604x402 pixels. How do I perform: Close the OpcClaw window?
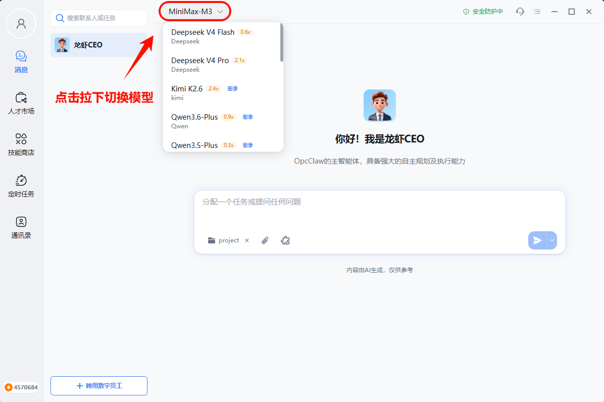tap(588, 12)
